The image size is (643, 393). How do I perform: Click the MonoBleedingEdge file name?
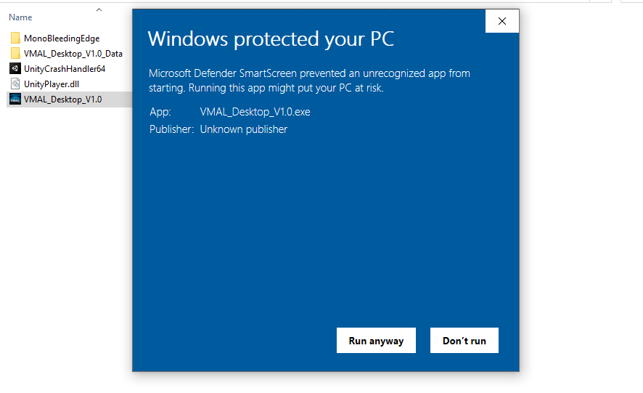[62, 39]
